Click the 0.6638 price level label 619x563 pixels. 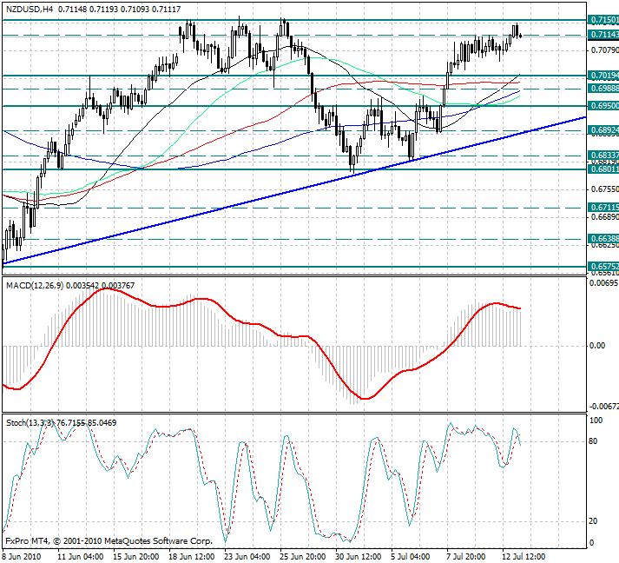click(x=603, y=239)
